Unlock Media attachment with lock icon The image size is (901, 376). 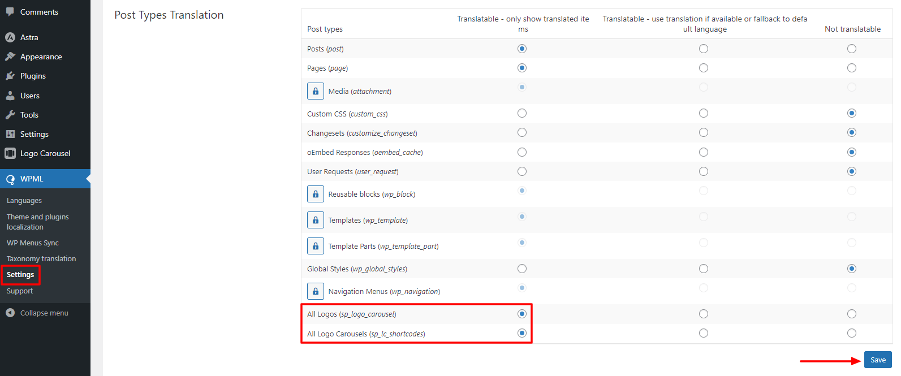click(x=316, y=91)
